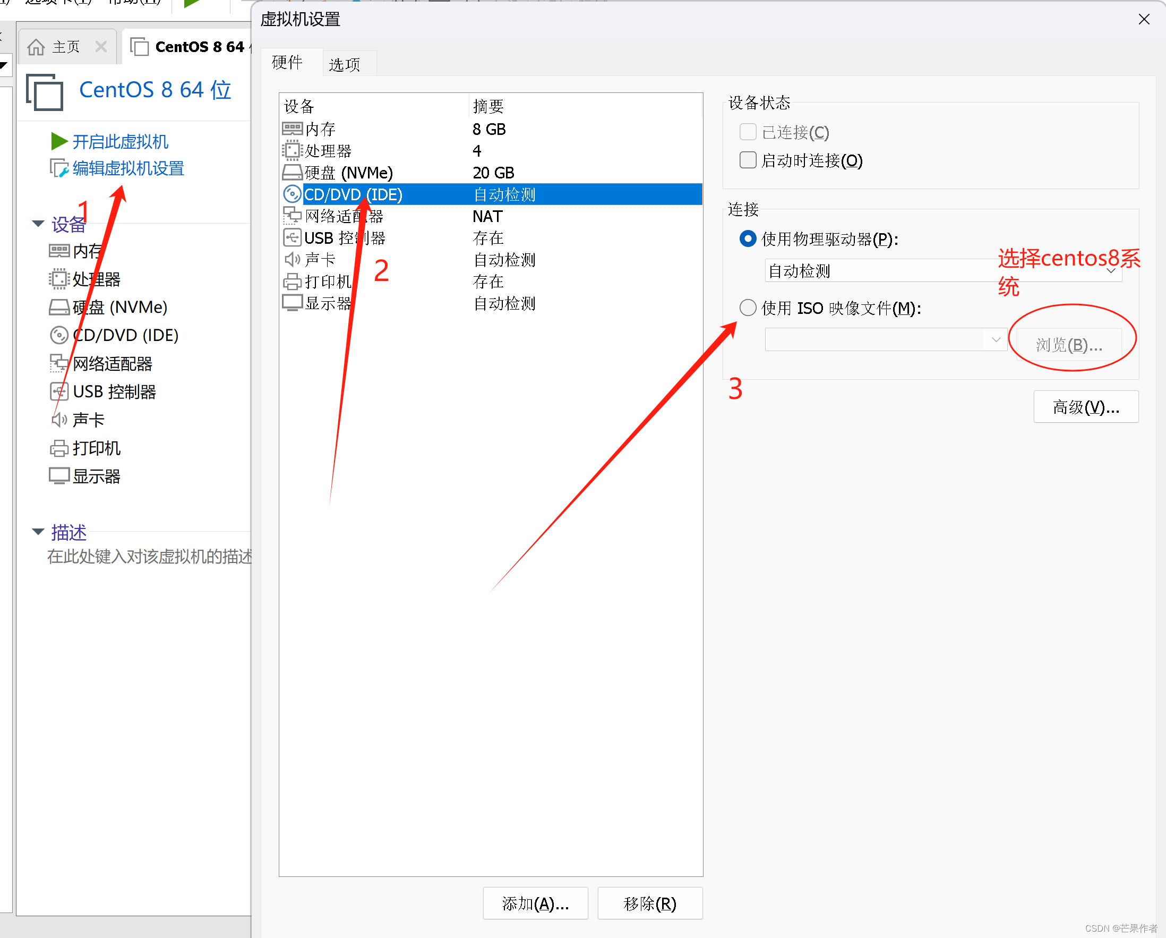Select 使用物理驱动器 radio button
Viewport: 1166px width, 938px height.
tap(748, 238)
